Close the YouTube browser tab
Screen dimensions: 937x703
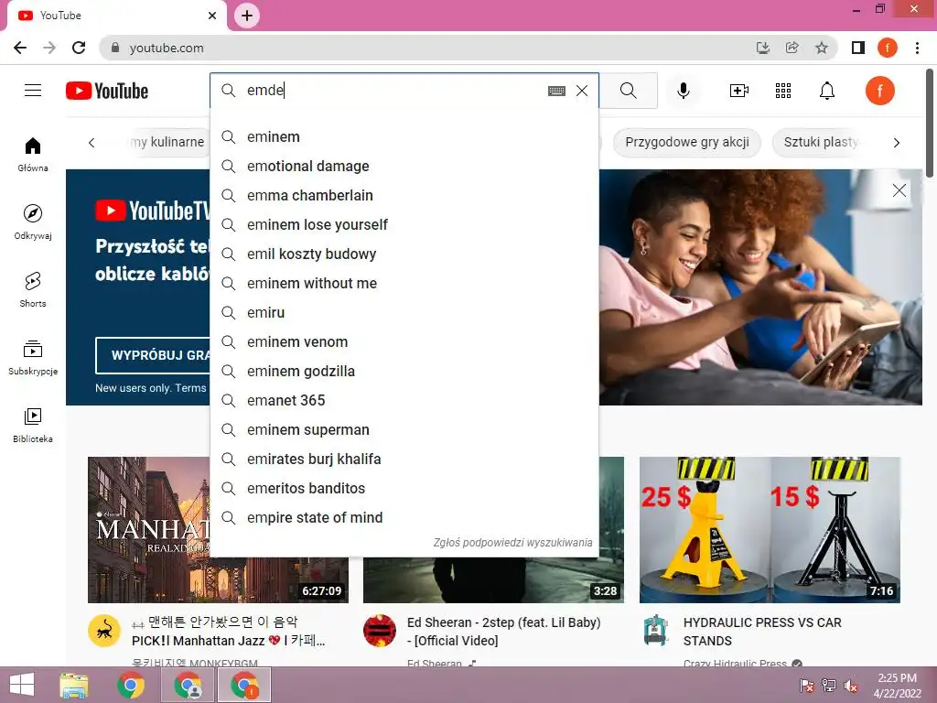212,16
